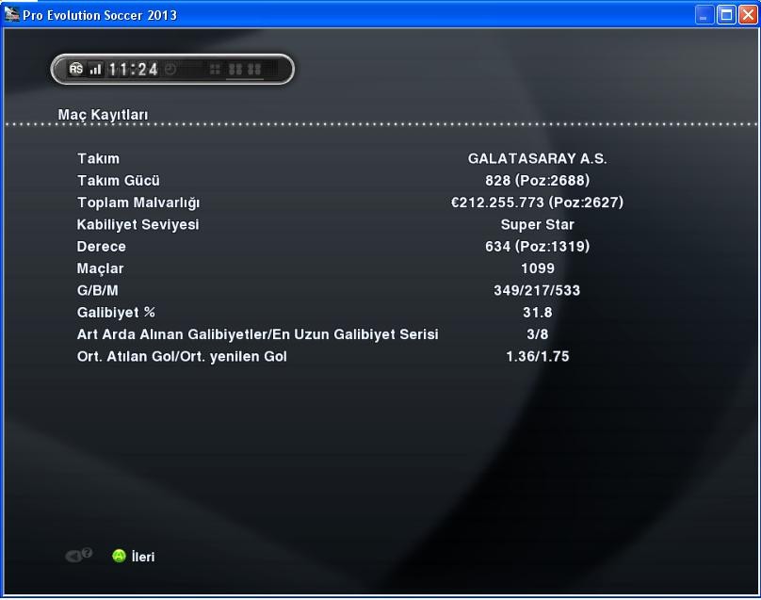Click the RS badge in the status bar
The image size is (761, 600).
[x=76, y=69]
